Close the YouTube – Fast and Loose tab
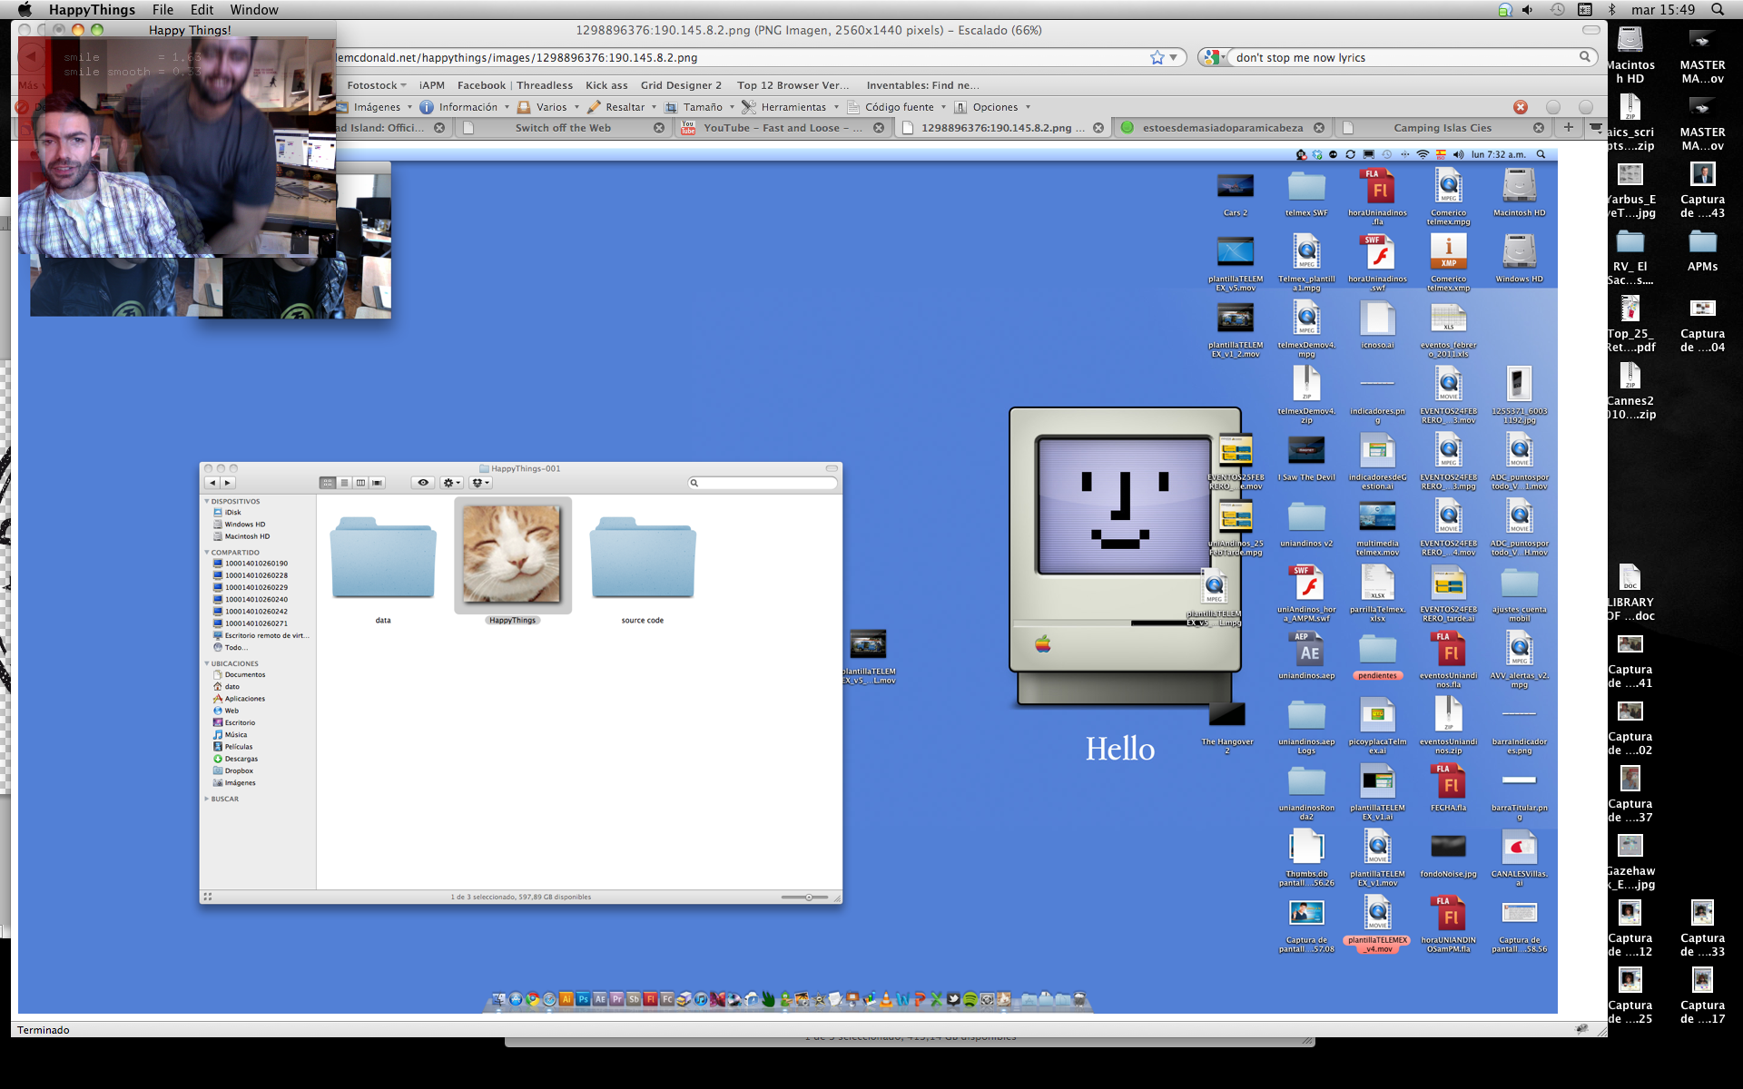1743x1089 pixels. click(x=879, y=128)
